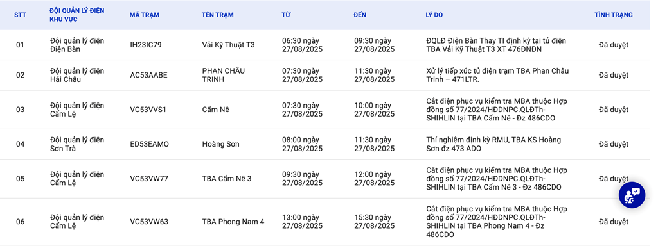The width and height of the screenshot is (658, 246).
Task: Select TBA Phong Nam 4 station name
Action: pyautogui.click(x=233, y=222)
